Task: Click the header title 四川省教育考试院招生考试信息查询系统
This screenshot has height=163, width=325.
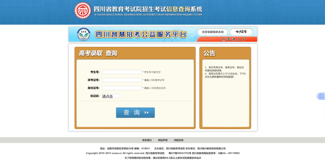Action: click(x=148, y=9)
